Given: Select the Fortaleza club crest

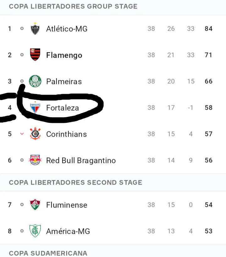Looking at the screenshot, I should (35, 108).
